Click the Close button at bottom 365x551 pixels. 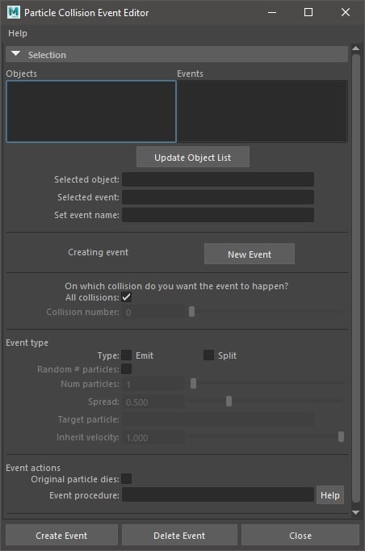tap(300, 536)
